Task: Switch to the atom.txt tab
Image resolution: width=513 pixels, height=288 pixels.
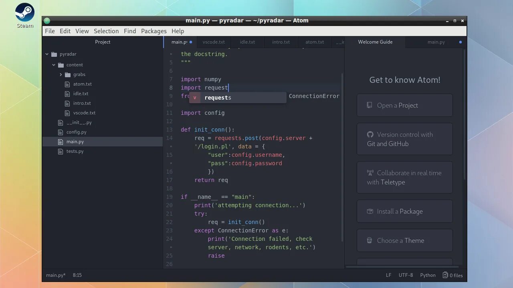Action: click(315, 42)
